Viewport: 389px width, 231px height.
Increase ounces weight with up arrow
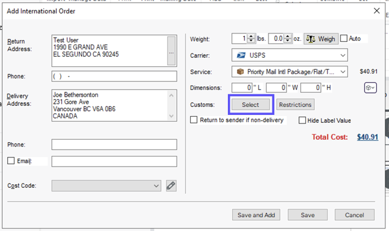pyautogui.click(x=287, y=36)
